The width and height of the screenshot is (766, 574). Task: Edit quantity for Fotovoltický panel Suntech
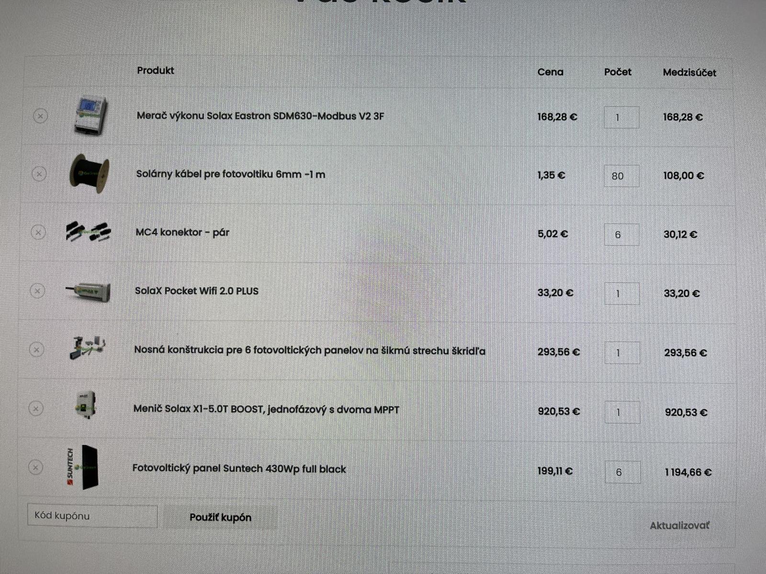(622, 472)
